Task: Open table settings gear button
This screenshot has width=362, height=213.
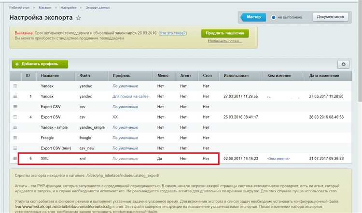Action: tap(343, 64)
